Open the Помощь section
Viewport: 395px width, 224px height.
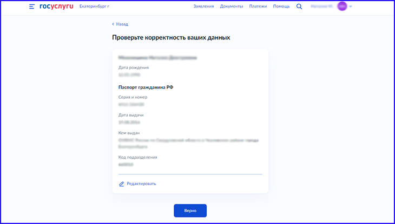click(281, 6)
